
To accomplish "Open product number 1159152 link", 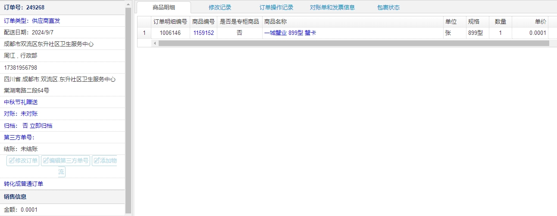I will click(203, 33).
